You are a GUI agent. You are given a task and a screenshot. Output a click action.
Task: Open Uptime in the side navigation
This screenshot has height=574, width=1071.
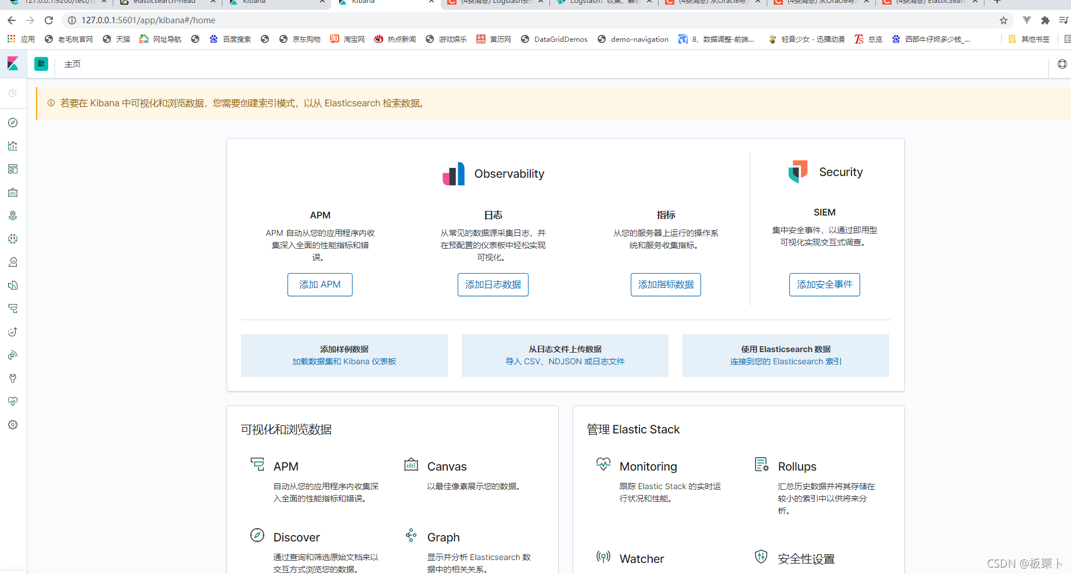[13, 332]
